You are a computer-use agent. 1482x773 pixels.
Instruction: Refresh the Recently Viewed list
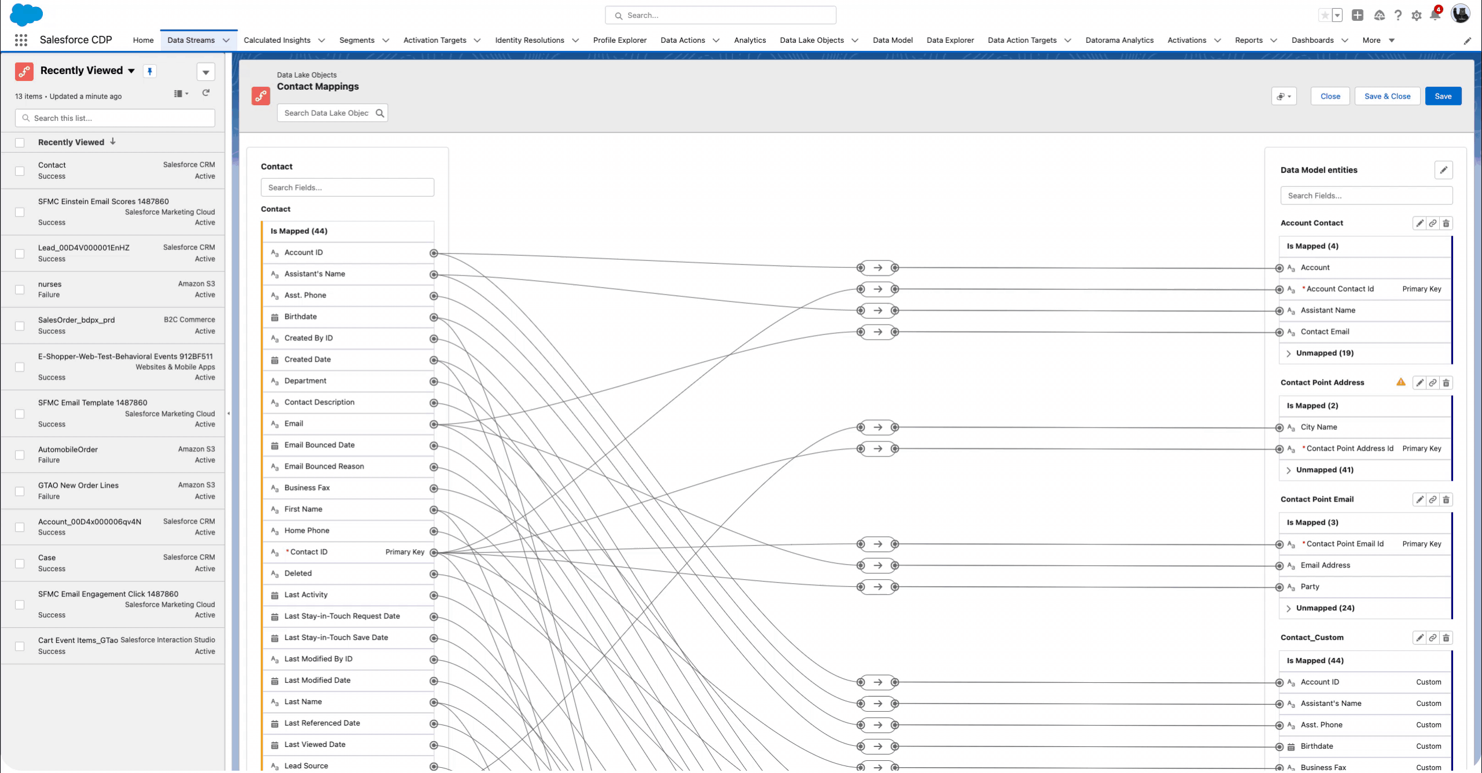(x=206, y=93)
